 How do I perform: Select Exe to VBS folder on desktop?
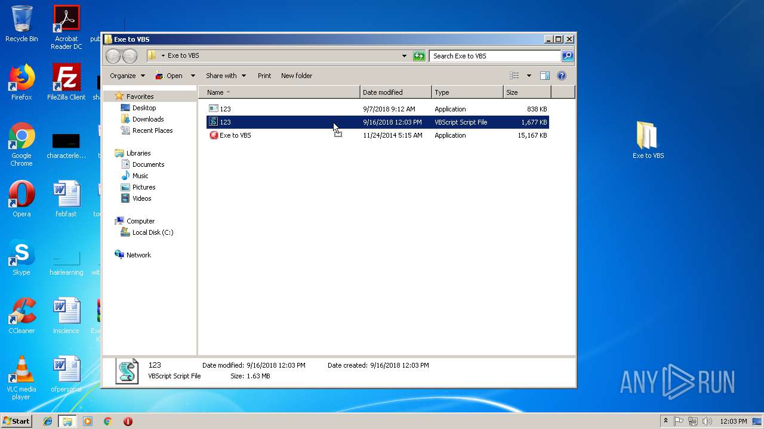click(x=648, y=140)
